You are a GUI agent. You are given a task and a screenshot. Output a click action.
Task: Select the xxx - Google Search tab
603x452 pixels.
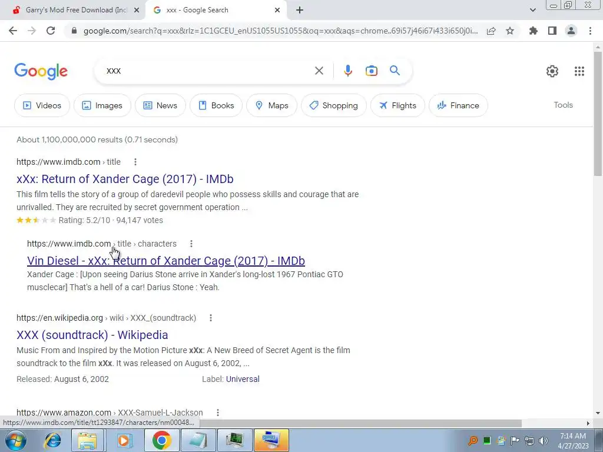(x=216, y=10)
